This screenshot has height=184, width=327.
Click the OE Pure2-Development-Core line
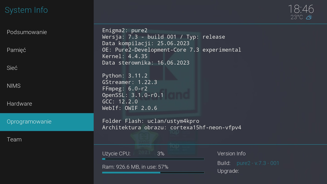point(172,50)
